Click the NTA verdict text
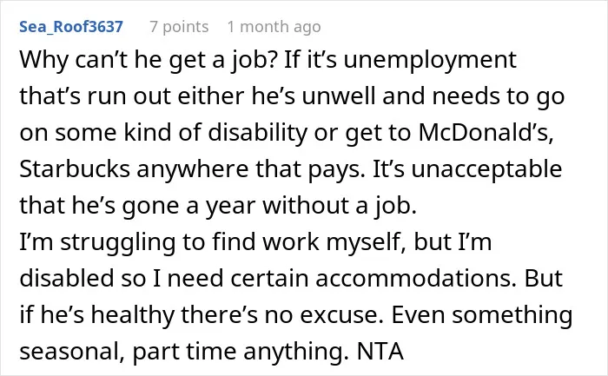Screen dimensions: 608x376 pos(380,351)
